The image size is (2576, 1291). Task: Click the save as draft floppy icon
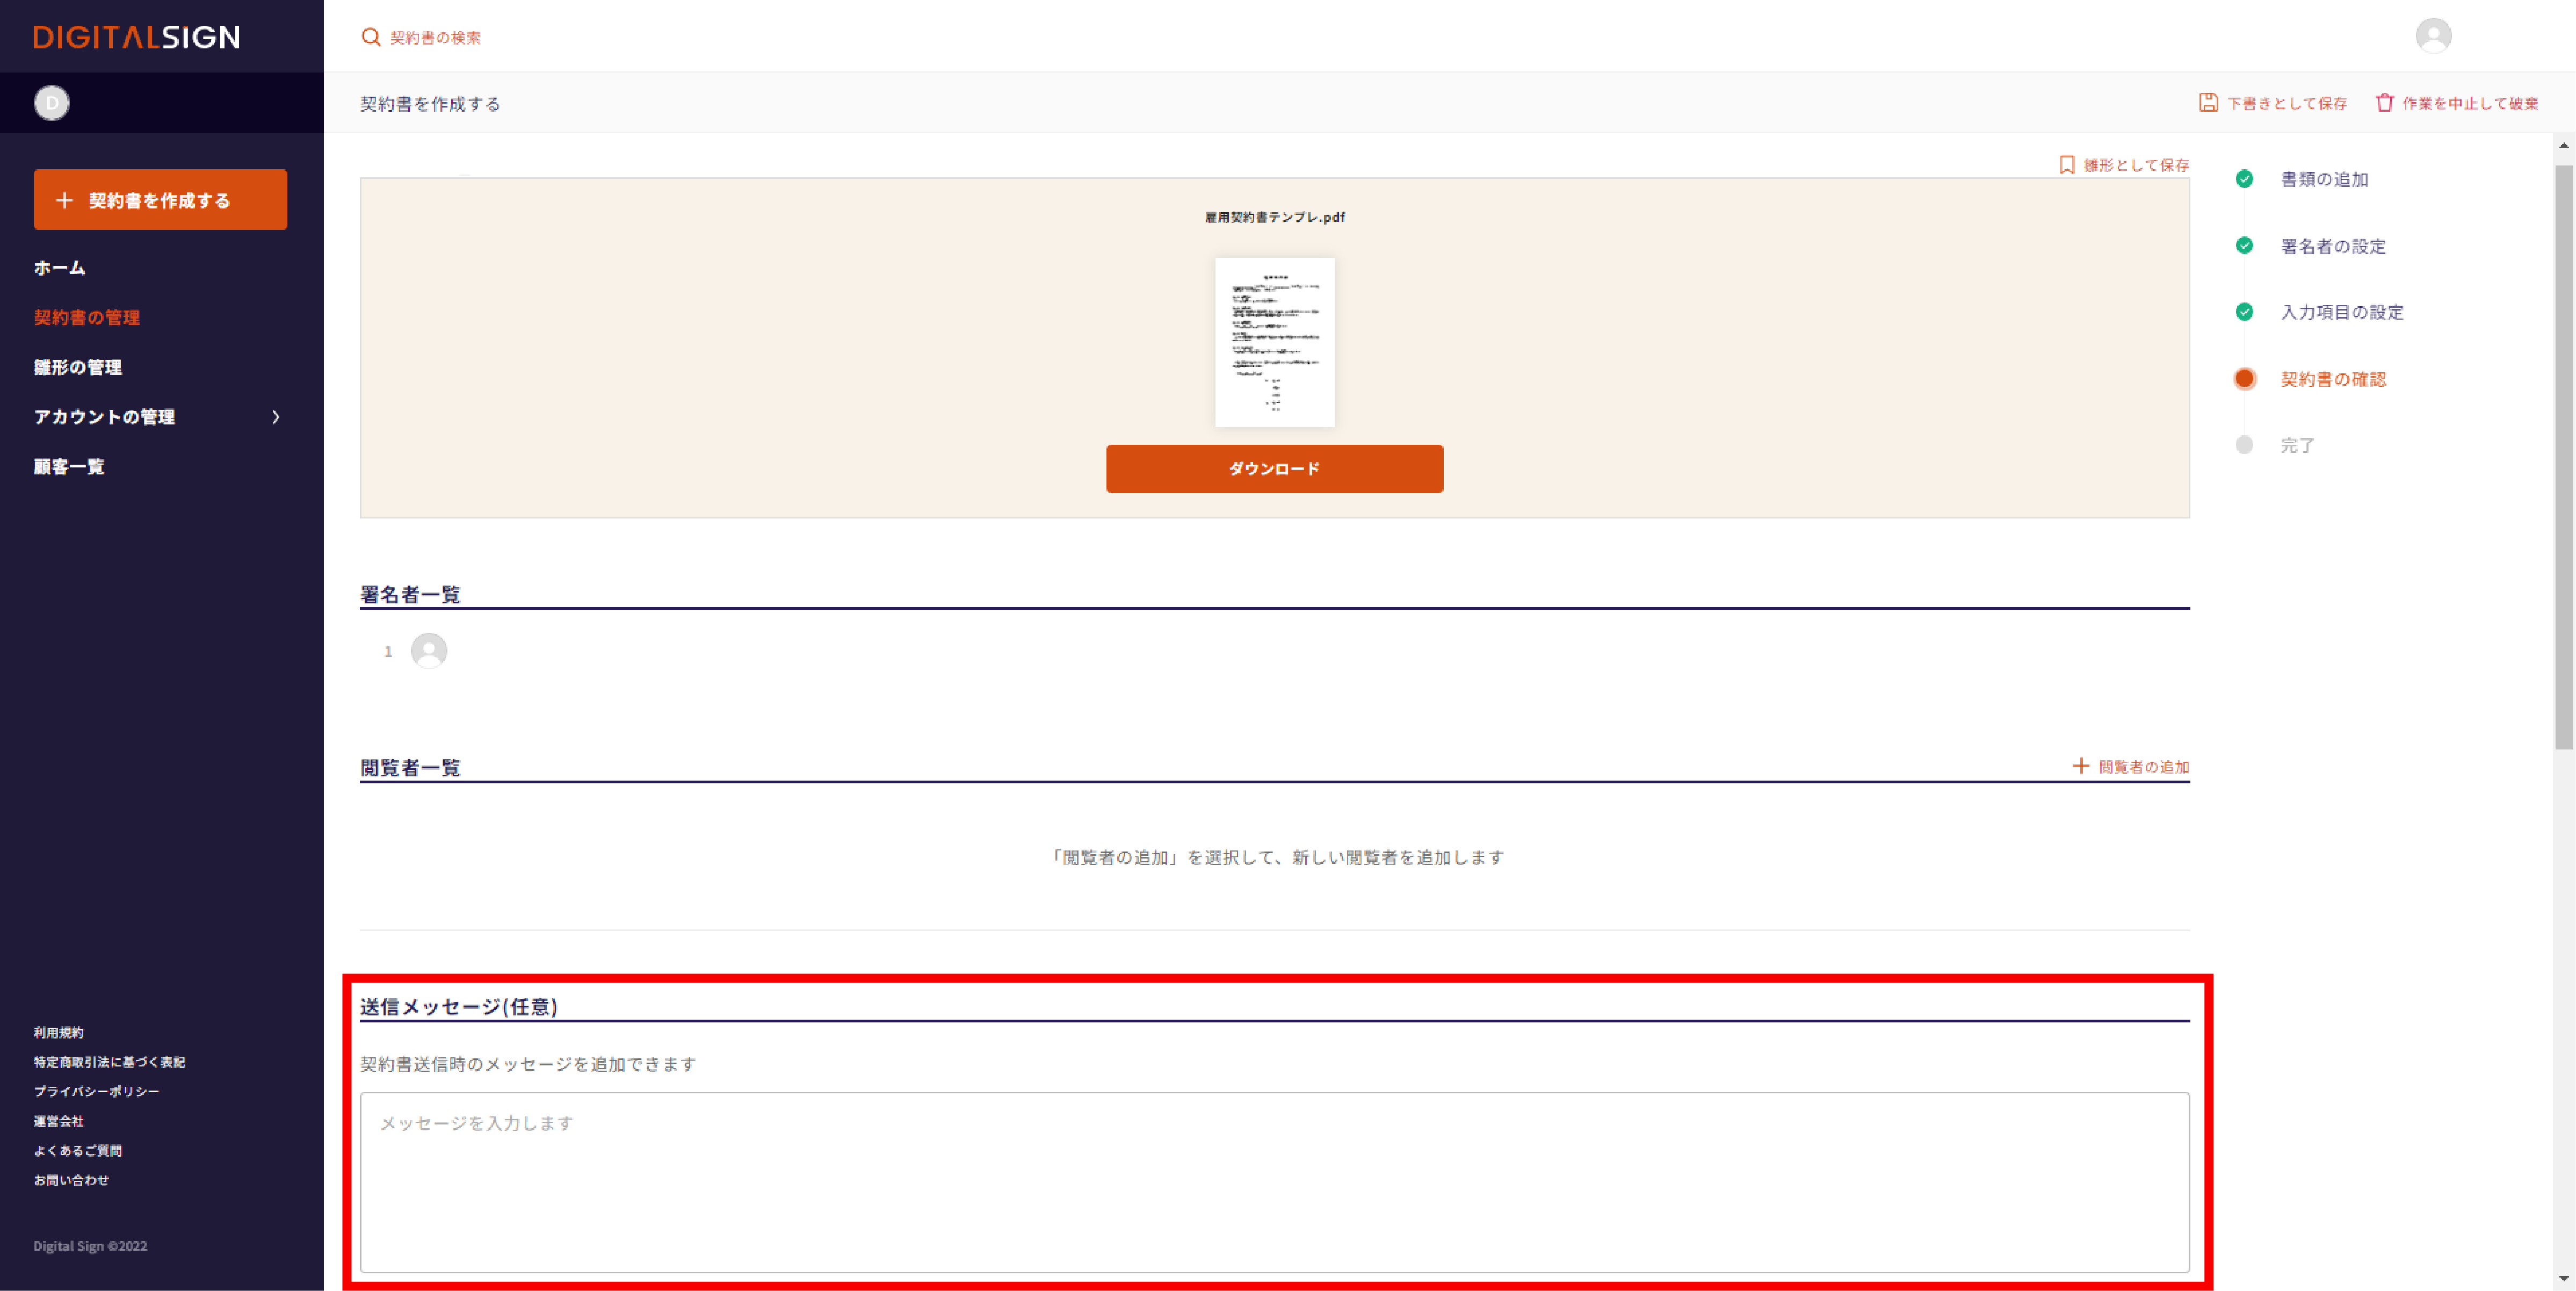click(x=2208, y=103)
